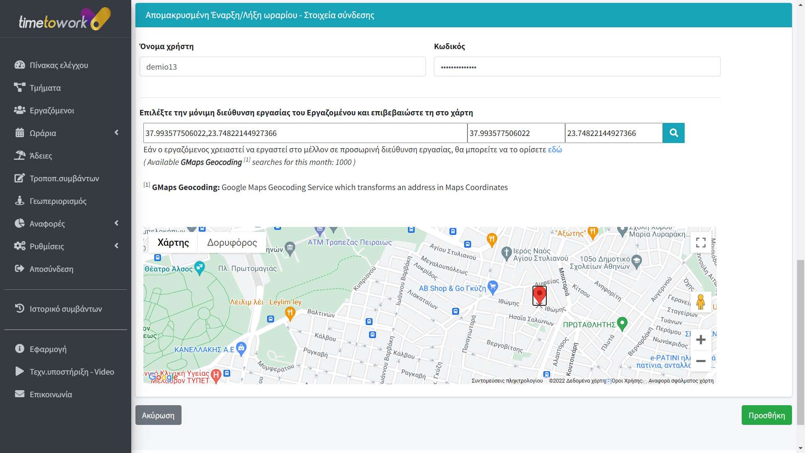The image size is (805, 453).
Task: Switch map to Δορυφόρος satellite view
Action: coord(232,242)
